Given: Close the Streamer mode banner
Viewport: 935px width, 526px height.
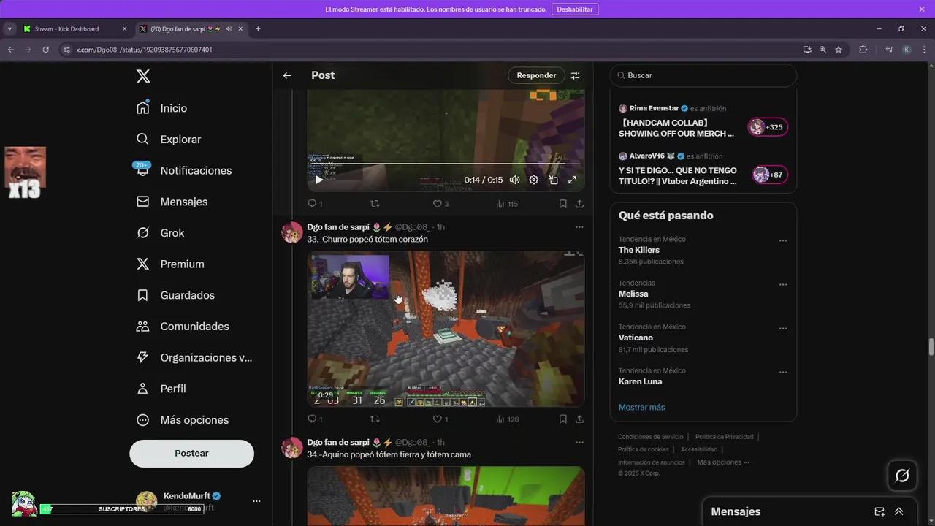Looking at the screenshot, I should [x=922, y=9].
